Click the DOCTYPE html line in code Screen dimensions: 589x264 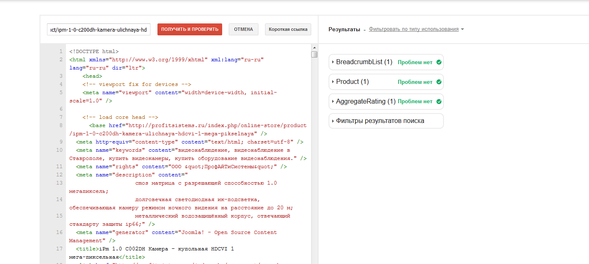pos(94,51)
